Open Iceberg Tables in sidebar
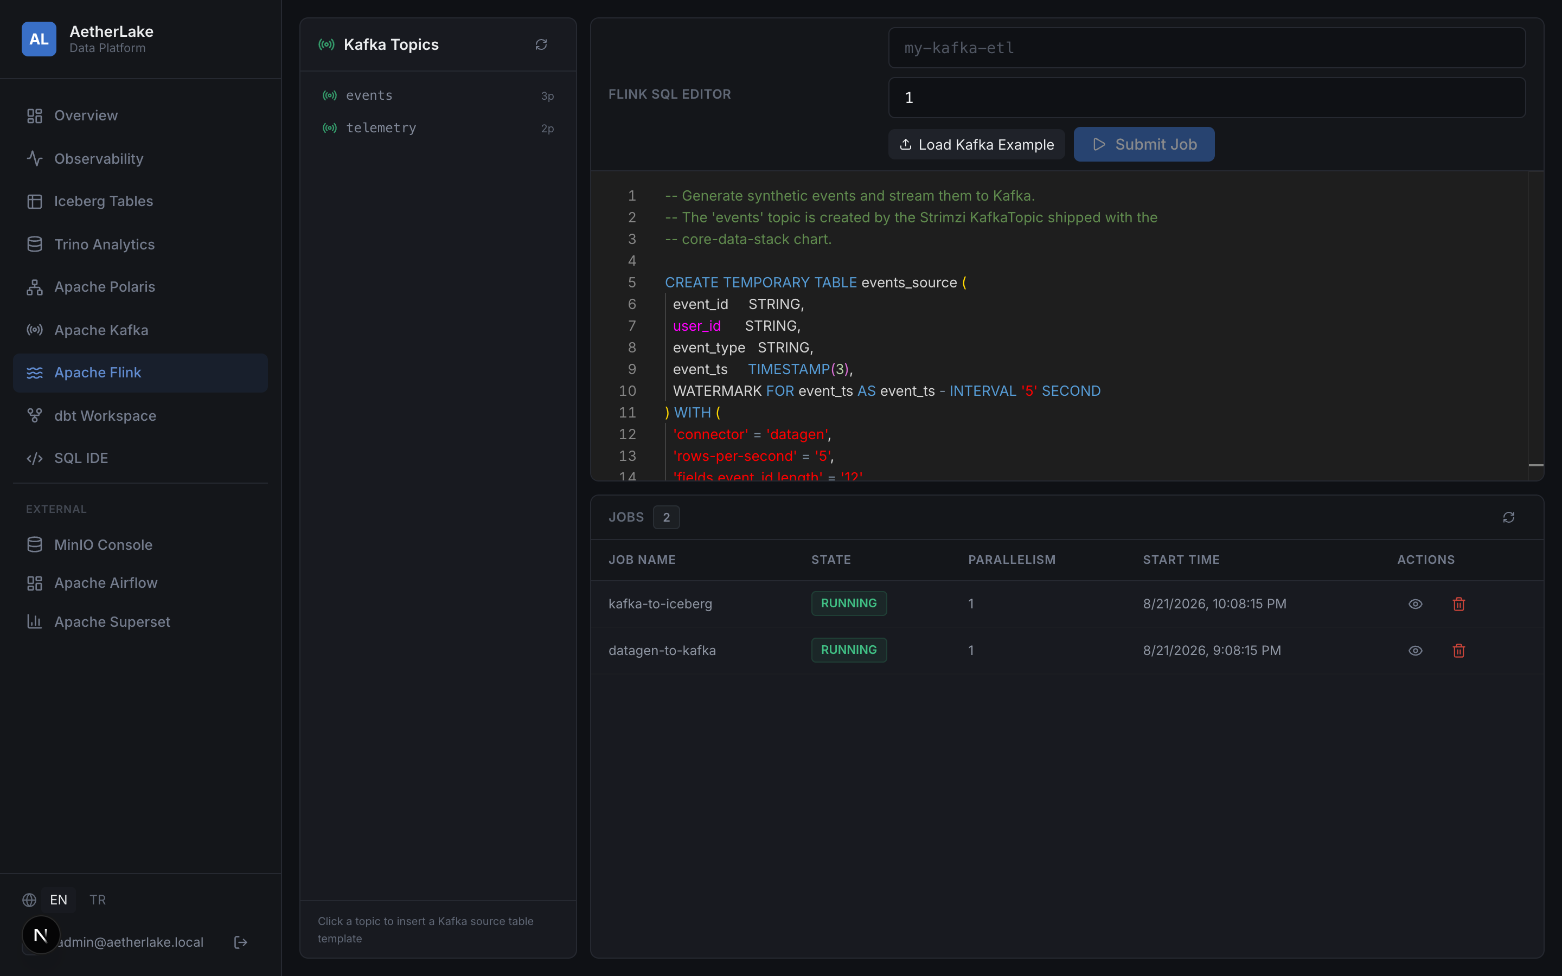This screenshot has height=976, width=1562. click(140, 201)
